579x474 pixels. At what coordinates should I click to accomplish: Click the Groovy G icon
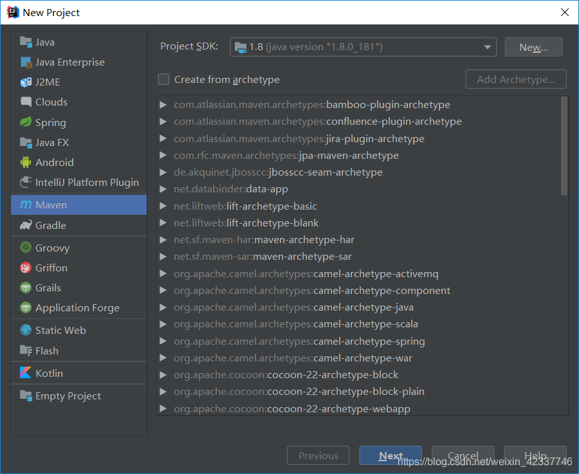26,247
